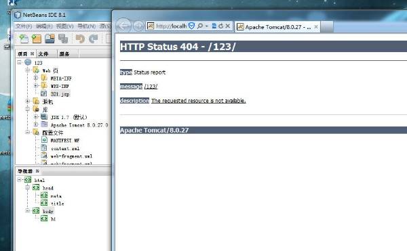The image size is (407, 251).
Task: Open the 文件(F) menu in NetBeans
Action: click(24, 26)
